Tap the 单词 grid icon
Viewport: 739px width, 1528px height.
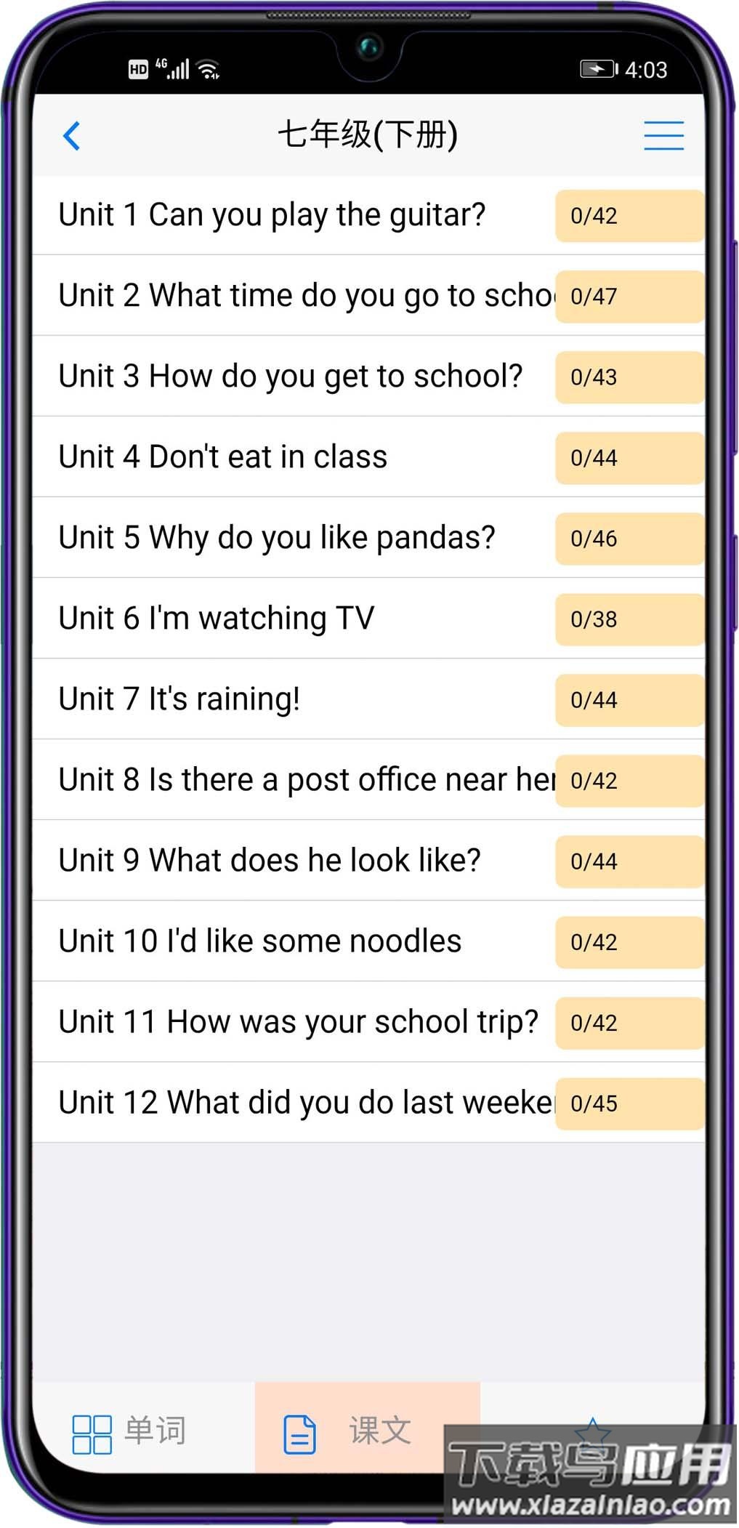92,1433
